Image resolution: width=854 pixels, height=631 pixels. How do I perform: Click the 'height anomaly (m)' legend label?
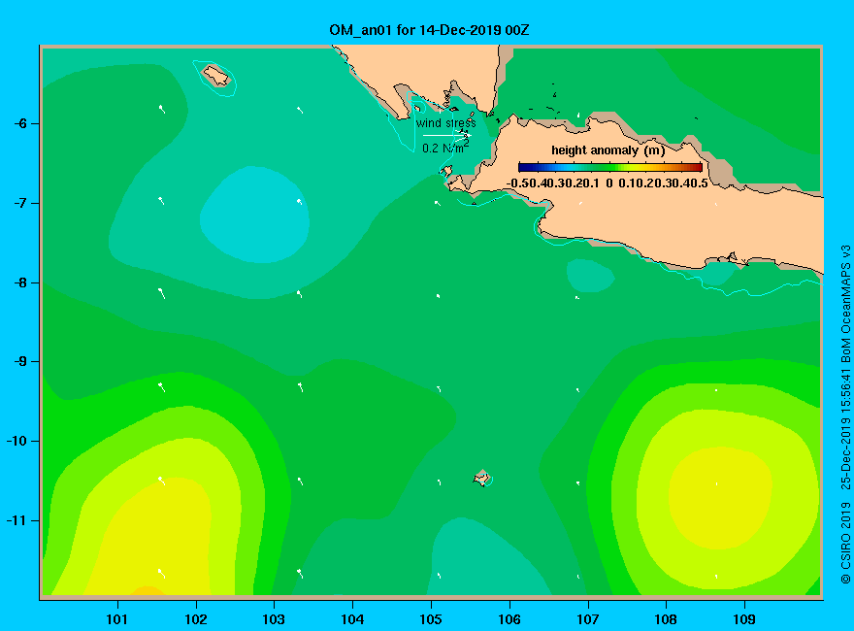[608, 150]
